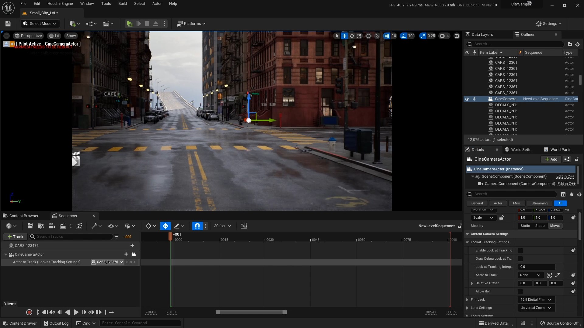Screen dimensions: 584x328
Task: Open Actor to Track None dropdown
Action: point(530,275)
